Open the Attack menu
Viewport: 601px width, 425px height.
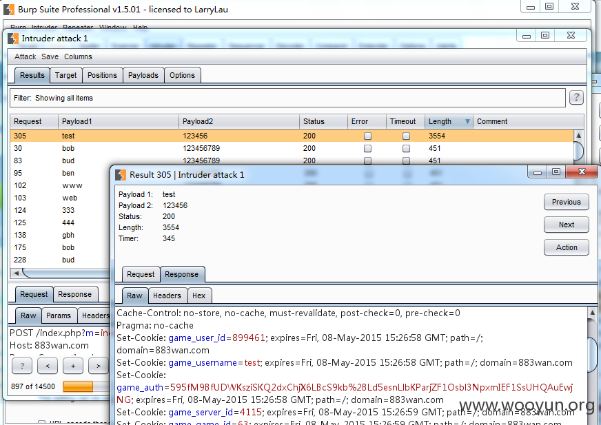[25, 56]
